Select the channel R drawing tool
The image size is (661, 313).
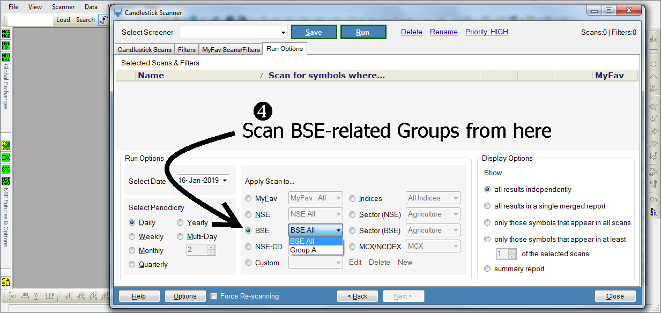point(82,296)
